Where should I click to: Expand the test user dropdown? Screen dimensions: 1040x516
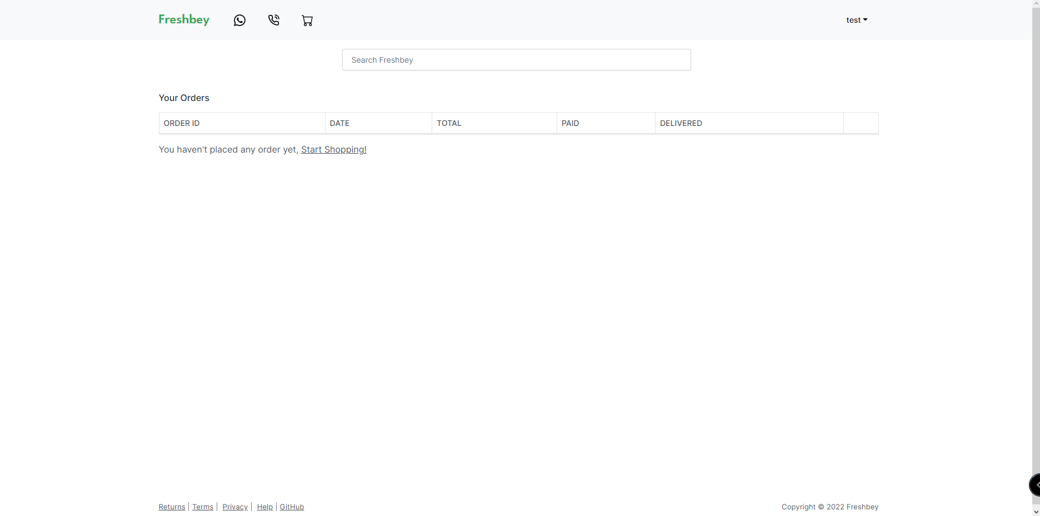pos(857,20)
